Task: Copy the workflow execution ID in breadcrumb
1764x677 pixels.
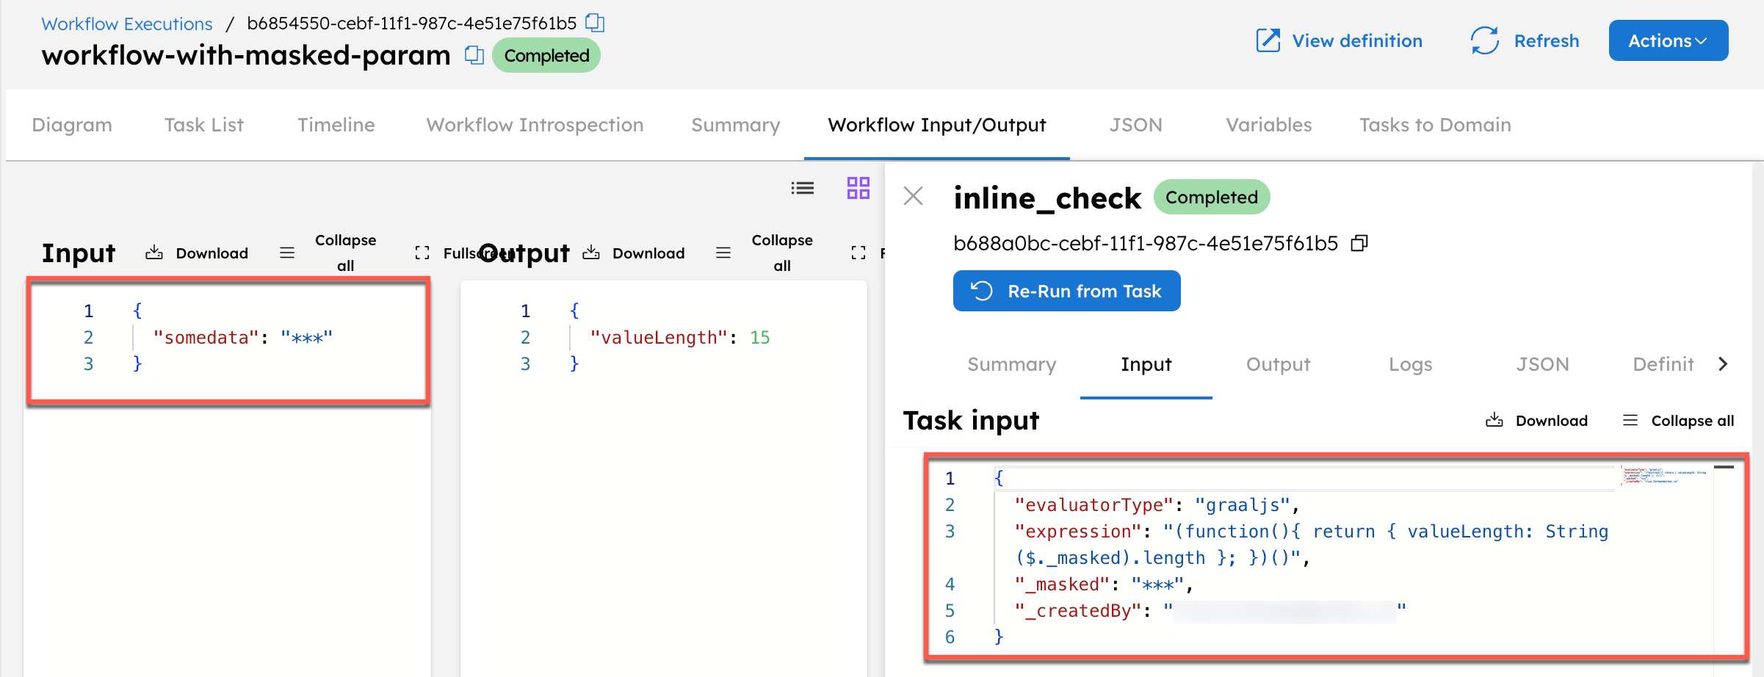Action: (x=595, y=23)
